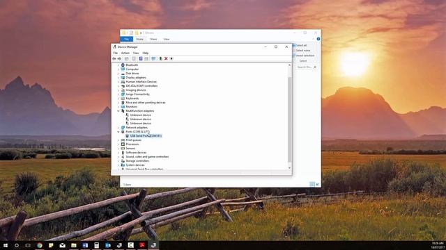Collapse the Ports (COM & LPT) category
Viewport: 446px width, 250px height.
point(118,131)
